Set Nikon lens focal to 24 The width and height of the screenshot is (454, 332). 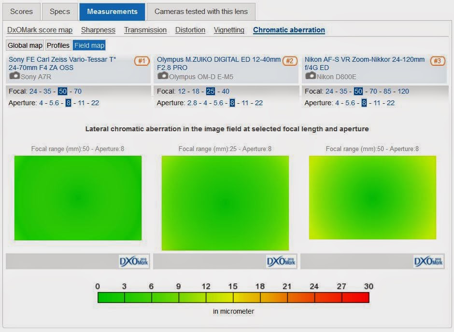(329, 91)
